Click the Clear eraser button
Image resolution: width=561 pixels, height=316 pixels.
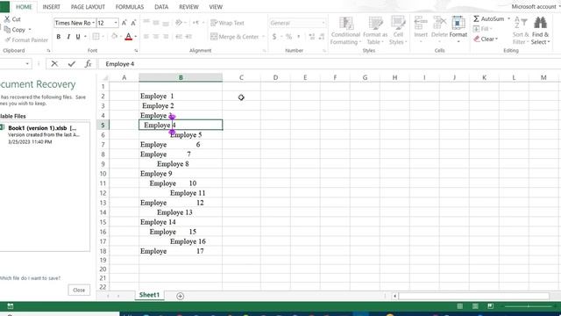[485, 39]
